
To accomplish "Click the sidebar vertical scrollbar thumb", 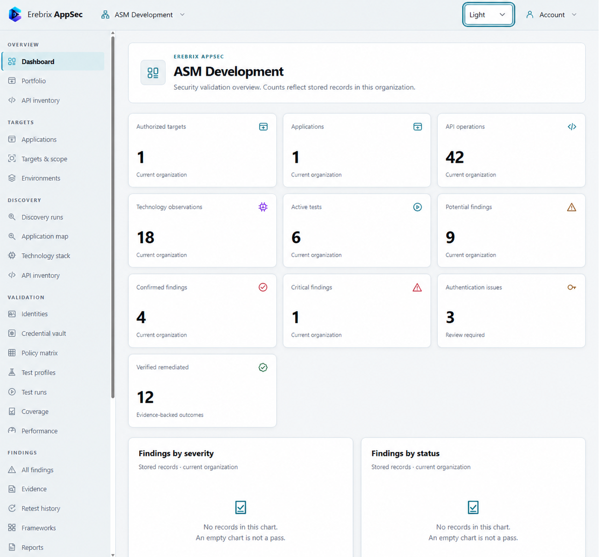I will point(113,217).
